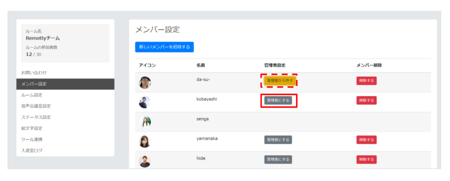Click the 名前 column header
This screenshot has width=450, height=181.
coord(200,65)
